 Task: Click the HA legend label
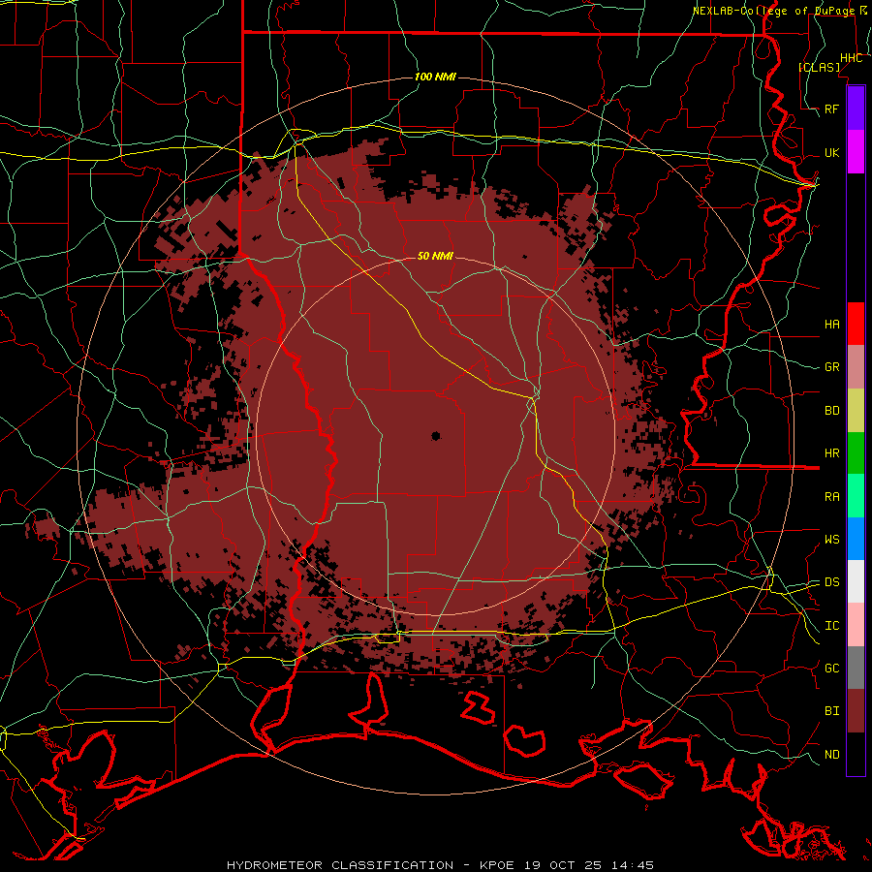click(x=832, y=324)
